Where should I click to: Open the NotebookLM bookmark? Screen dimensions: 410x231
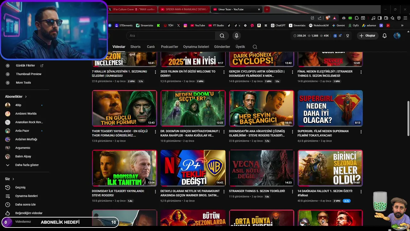319,25
